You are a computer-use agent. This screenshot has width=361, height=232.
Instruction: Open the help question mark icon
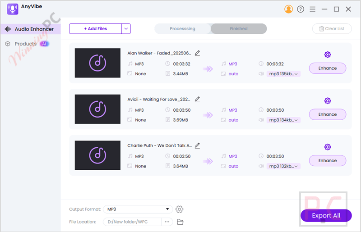(x=301, y=9)
